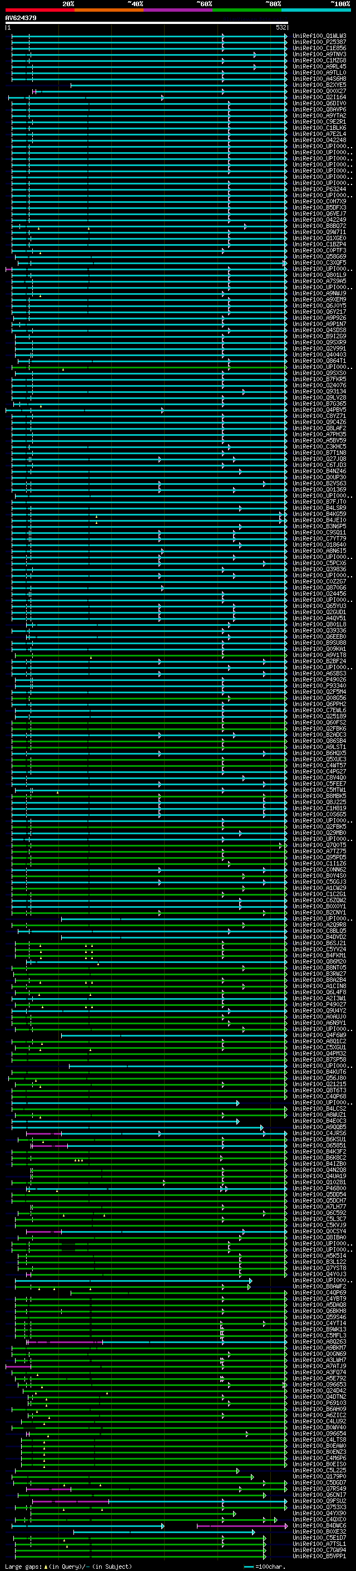The image size is (356, 1571).
Task: Select hit label UniRef100_B7FKR5
Action: click(319, 380)
